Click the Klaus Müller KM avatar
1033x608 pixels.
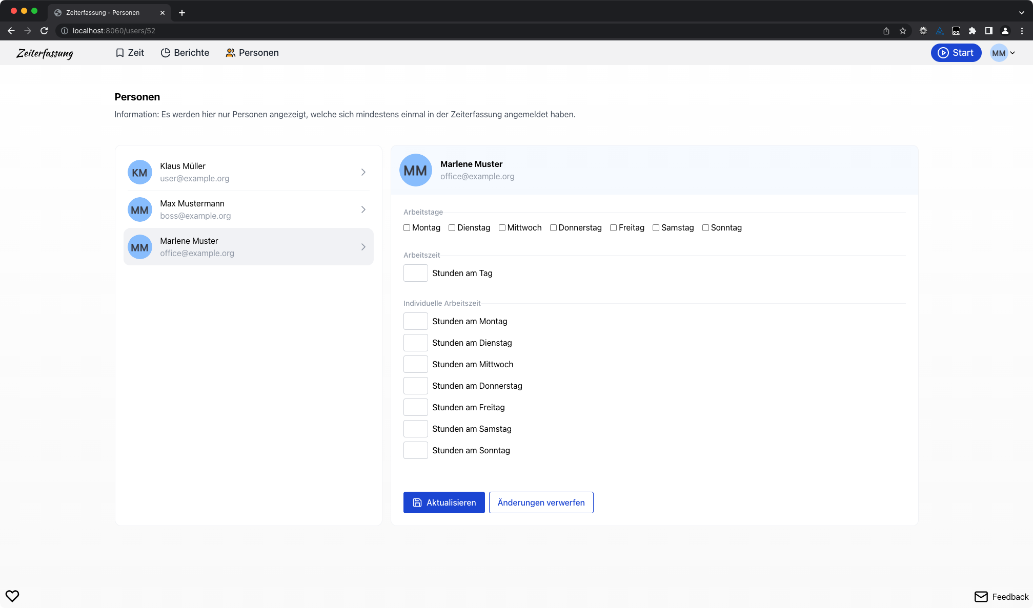click(139, 173)
